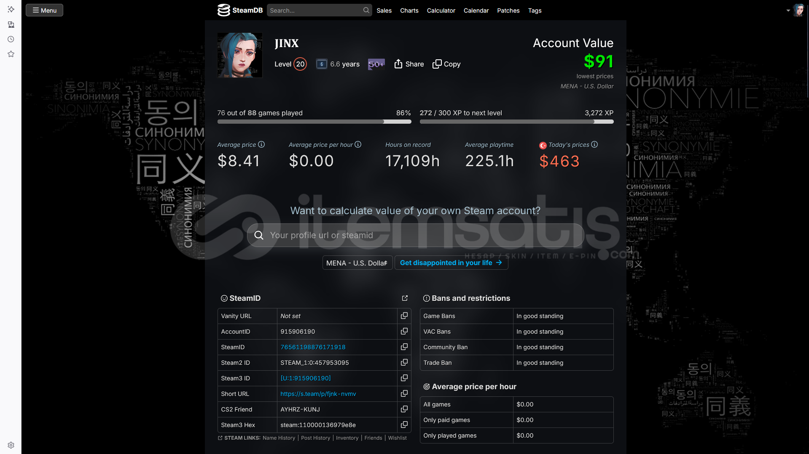Image resolution: width=809 pixels, height=454 pixels.
Task: Click the search magnifier icon in navbar
Action: point(366,10)
